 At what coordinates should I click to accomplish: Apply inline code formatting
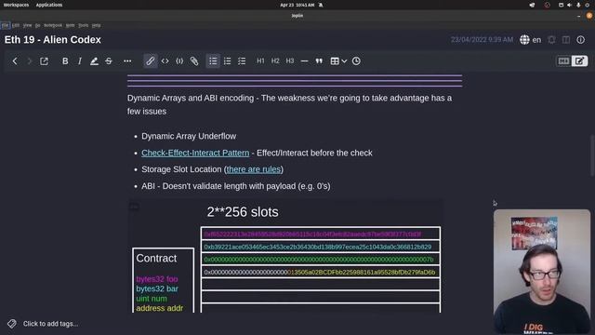165,61
